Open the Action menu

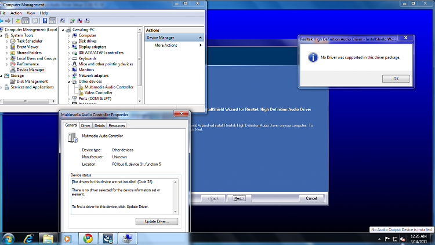coord(16,13)
